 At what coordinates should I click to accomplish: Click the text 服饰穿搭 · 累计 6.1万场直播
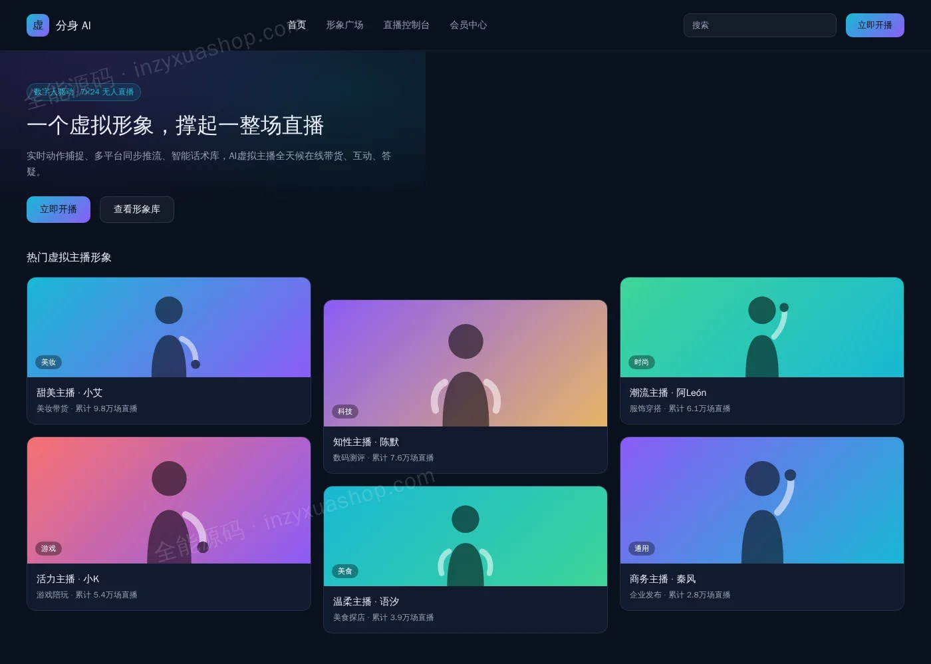[x=680, y=409]
